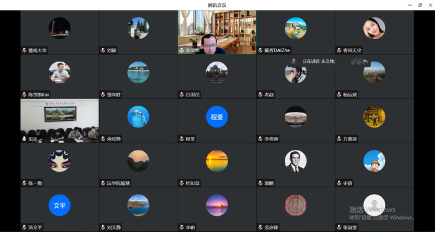Click the green active mic icon of 朱义坤
The image size is (435, 232).
coord(182,50)
